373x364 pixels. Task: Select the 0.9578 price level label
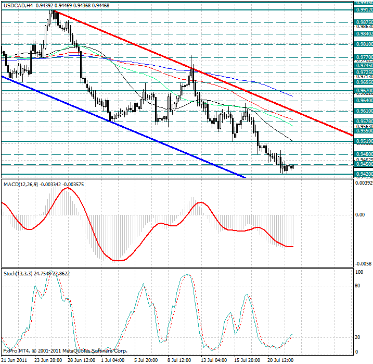coord(364,122)
